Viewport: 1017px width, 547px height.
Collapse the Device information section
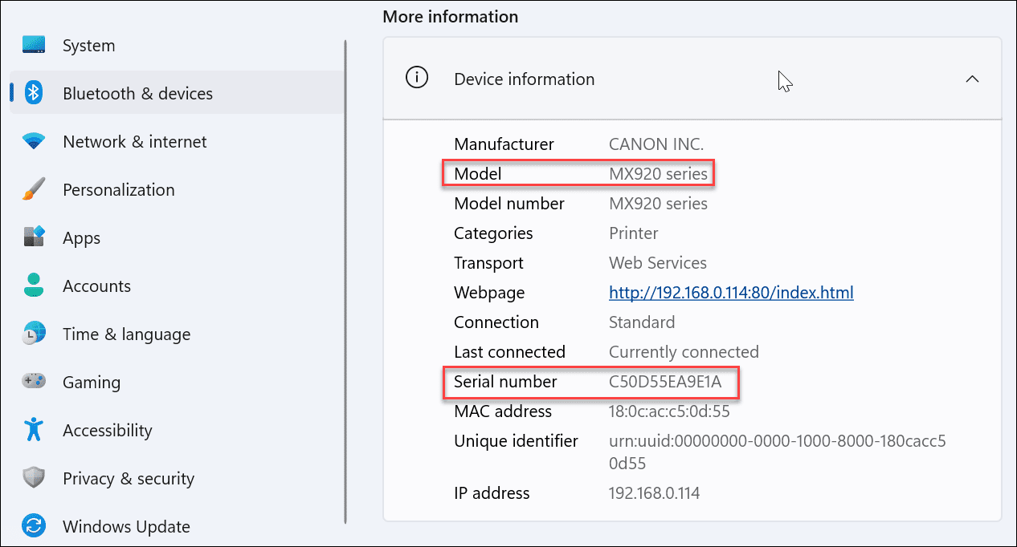[972, 79]
